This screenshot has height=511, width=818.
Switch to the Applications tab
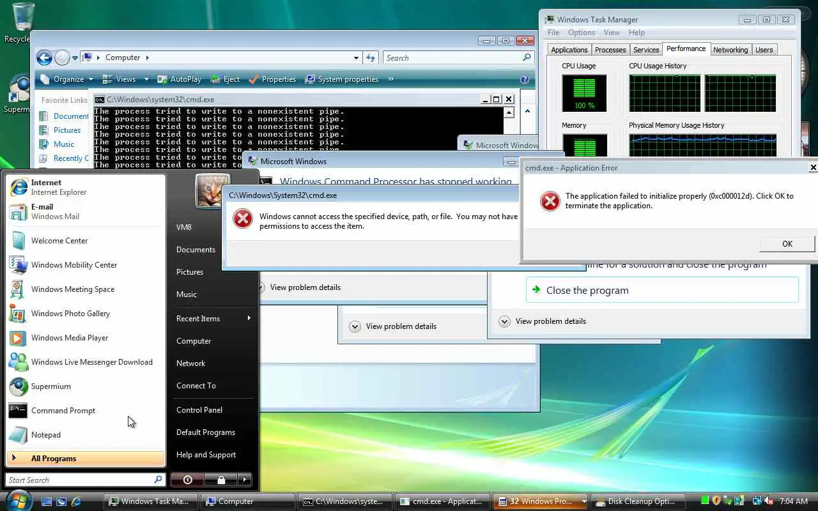coord(569,50)
